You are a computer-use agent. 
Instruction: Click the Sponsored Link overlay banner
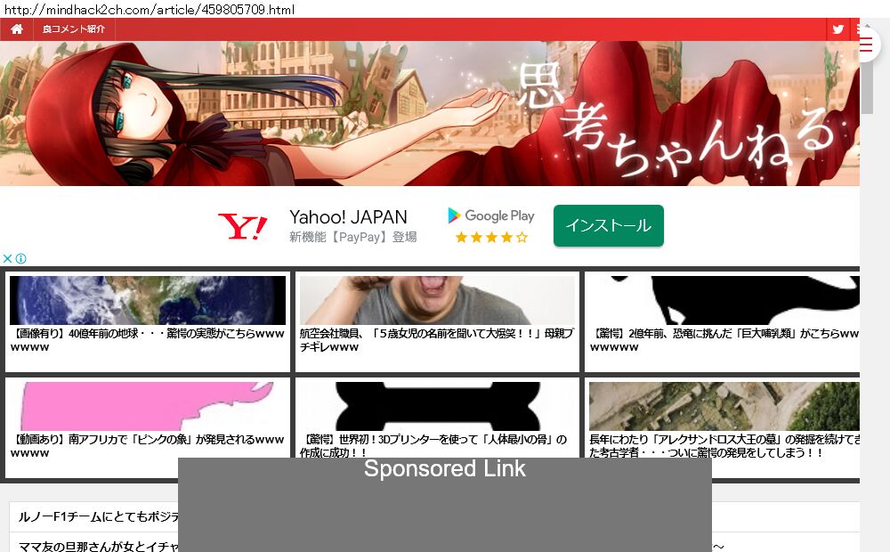(x=445, y=505)
